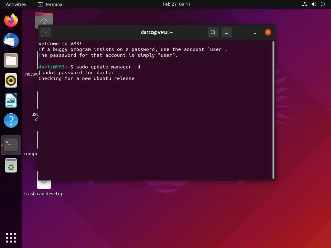The image size is (331, 248).
Task: Open the Activities overview
Action: click(x=16, y=4)
